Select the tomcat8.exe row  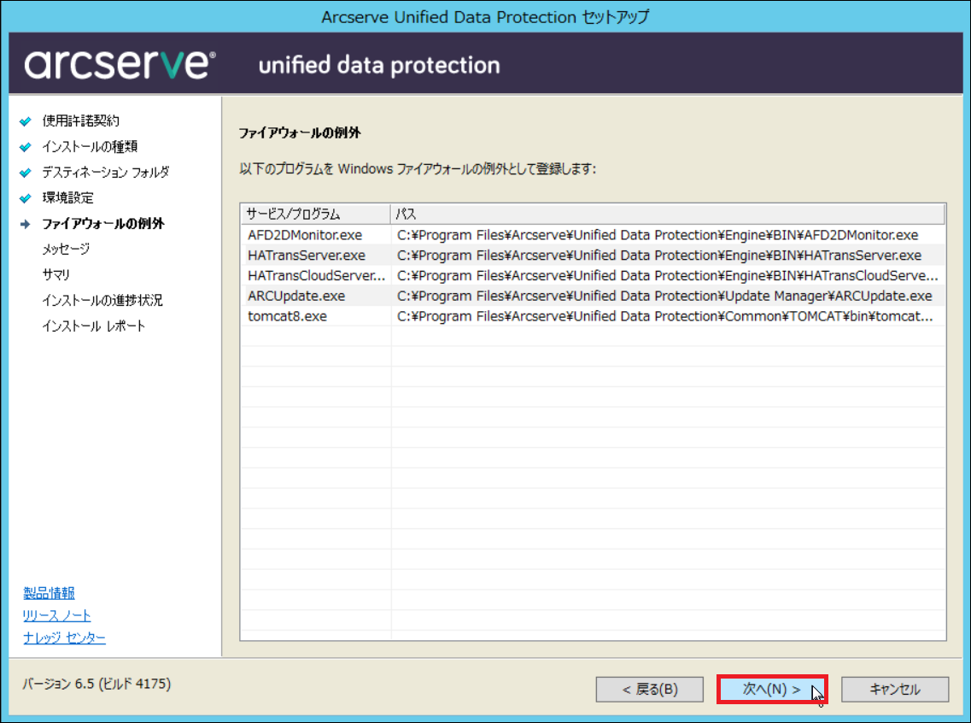point(594,316)
